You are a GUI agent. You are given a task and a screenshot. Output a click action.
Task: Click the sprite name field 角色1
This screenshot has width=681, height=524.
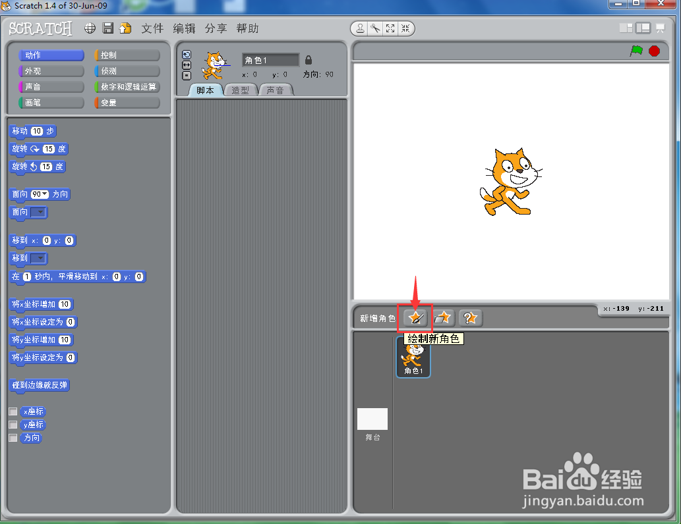pyautogui.click(x=270, y=60)
